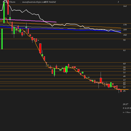The height and width of the screenshot is (131, 131).
Task: Click the 63 price level label
Action: 124,64
